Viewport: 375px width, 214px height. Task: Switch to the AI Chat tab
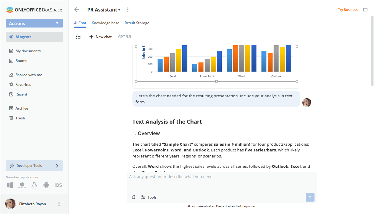coord(80,23)
